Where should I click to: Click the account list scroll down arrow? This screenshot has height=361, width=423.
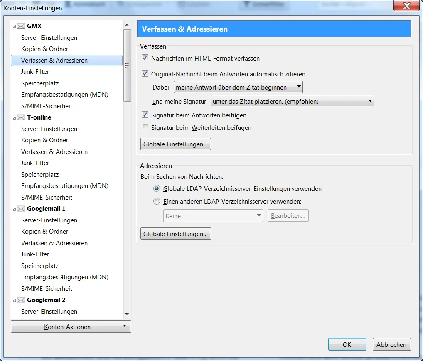[x=127, y=314]
